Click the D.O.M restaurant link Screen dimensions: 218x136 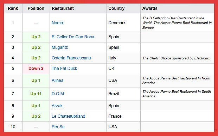pos(58,94)
